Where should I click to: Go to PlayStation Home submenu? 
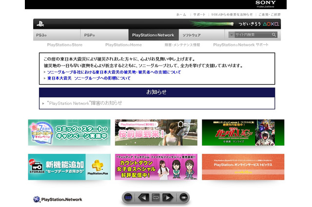pos(123,45)
